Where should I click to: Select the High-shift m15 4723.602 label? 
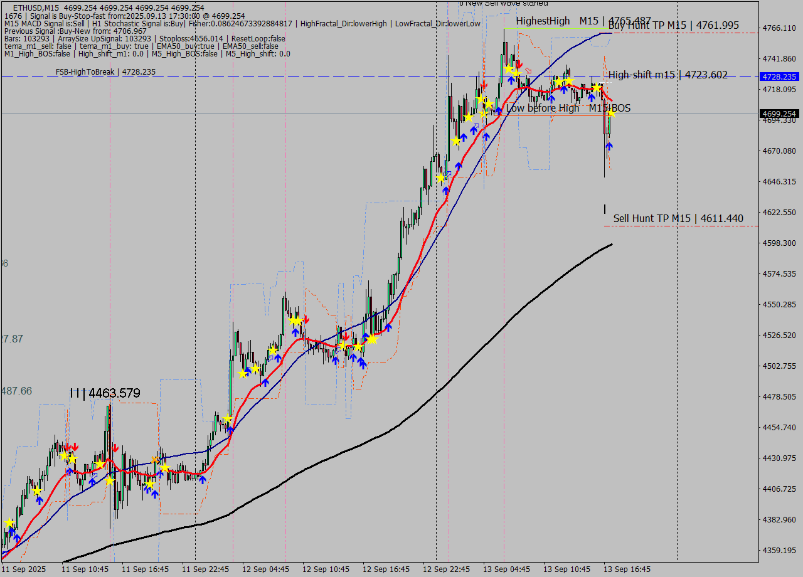point(667,75)
